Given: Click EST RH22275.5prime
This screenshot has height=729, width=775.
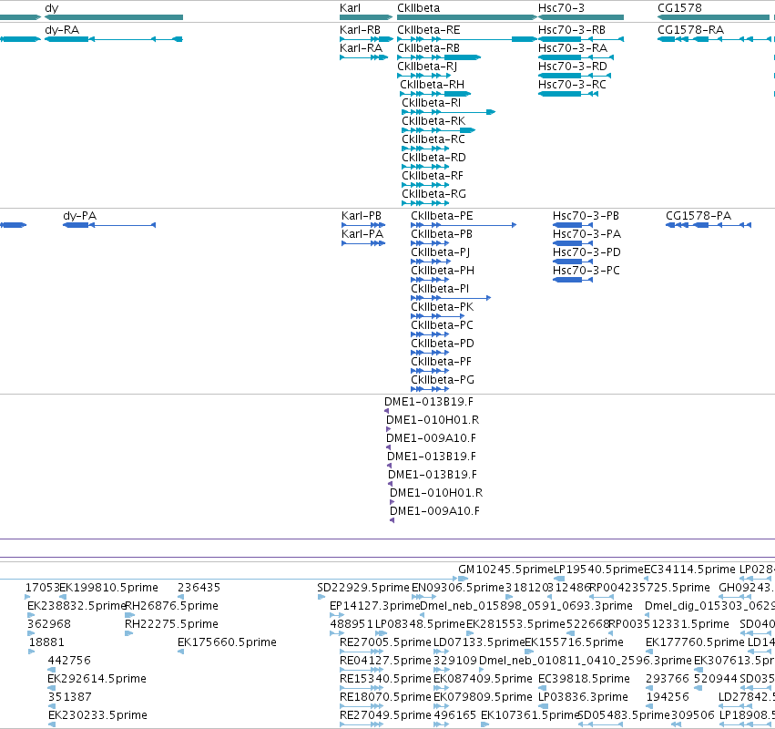Looking at the screenshot, I should point(171,624).
